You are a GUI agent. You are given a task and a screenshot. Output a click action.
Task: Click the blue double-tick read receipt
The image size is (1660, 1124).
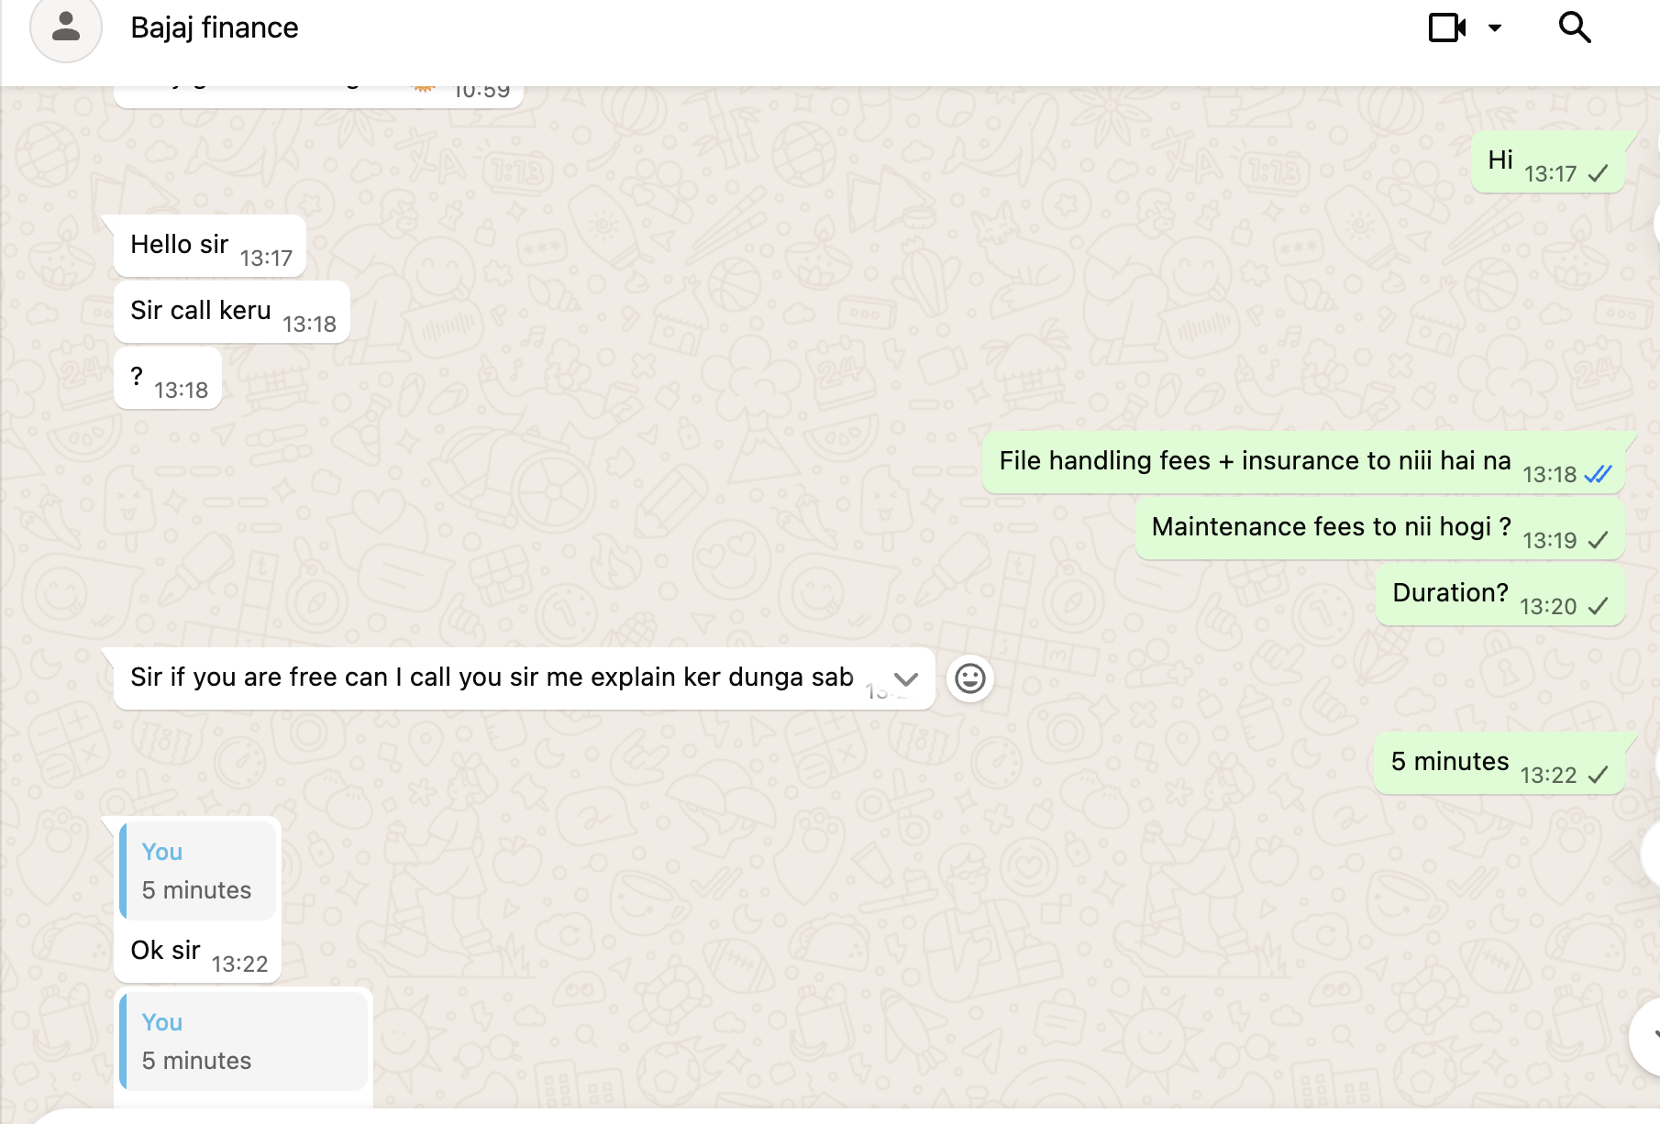point(1598,474)
